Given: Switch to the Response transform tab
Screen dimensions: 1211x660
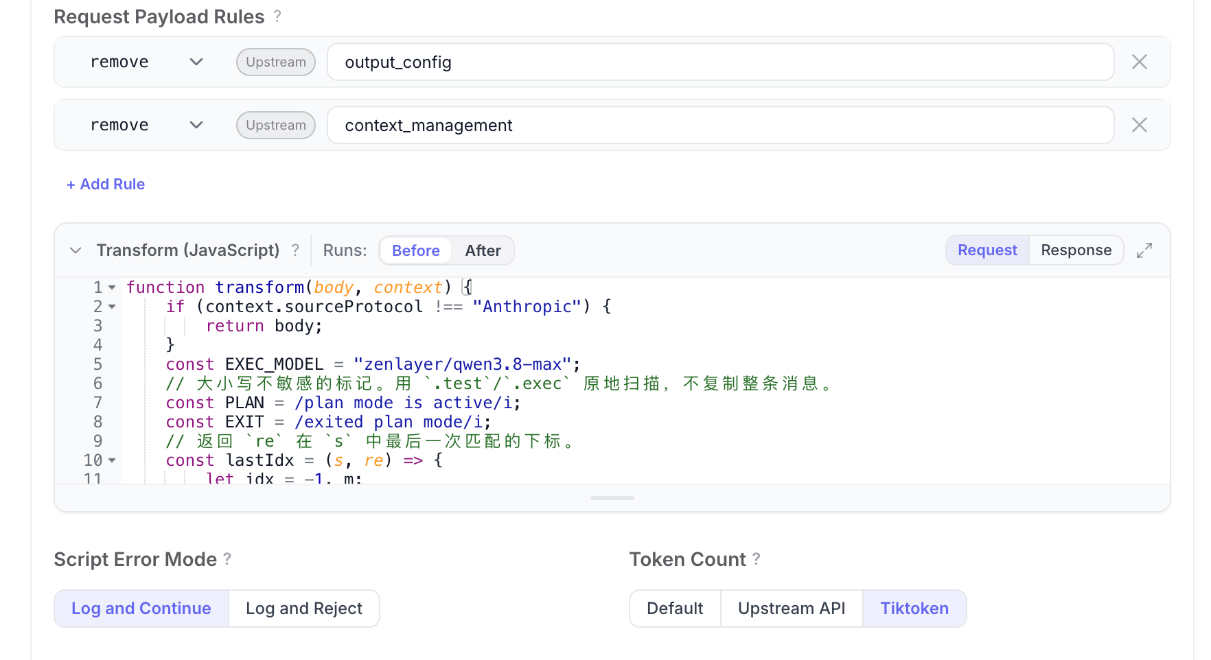Looking at the screenshot, I should pyautogui.click(x=1076, y=250).
